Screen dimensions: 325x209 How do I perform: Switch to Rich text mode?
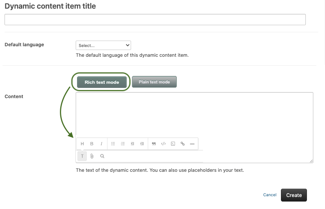point(102,82)
